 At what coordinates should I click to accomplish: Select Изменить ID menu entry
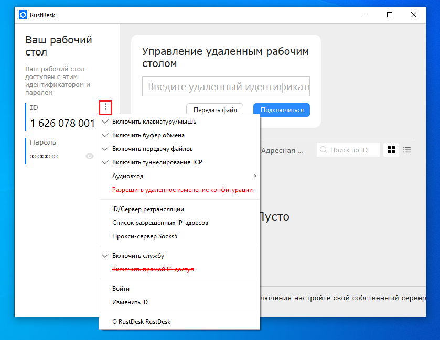coord(179,302)
